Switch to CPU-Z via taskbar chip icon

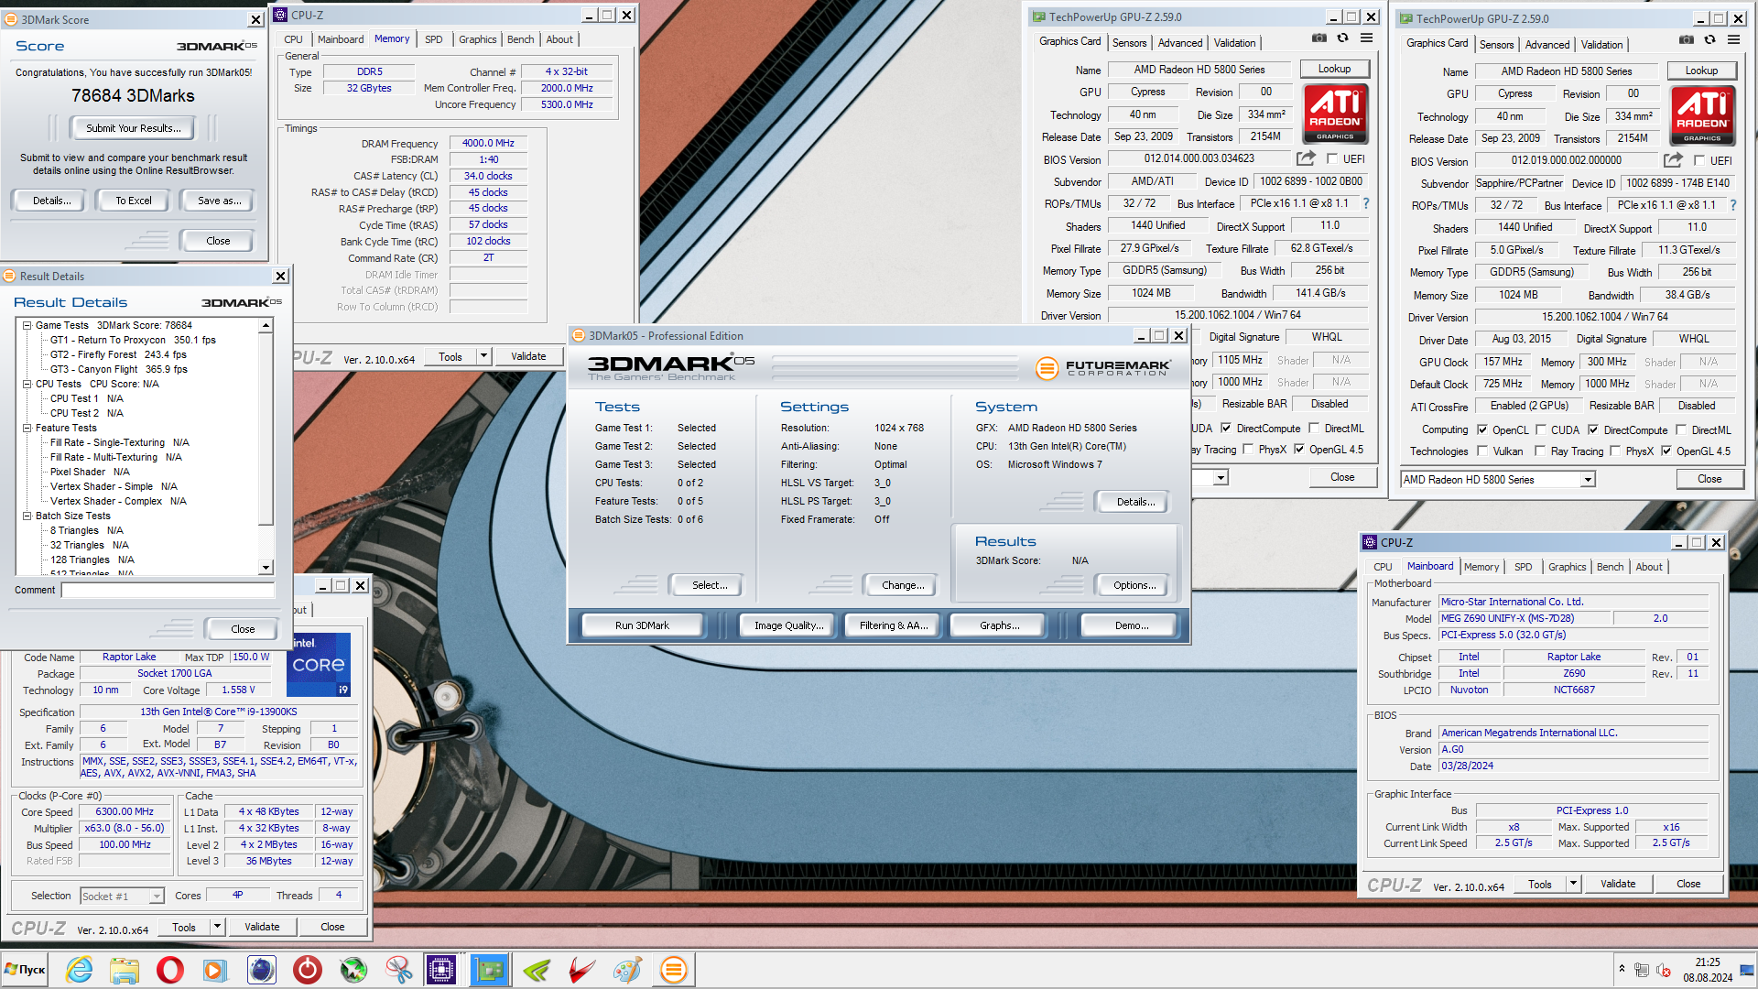(x=441, y=970)
